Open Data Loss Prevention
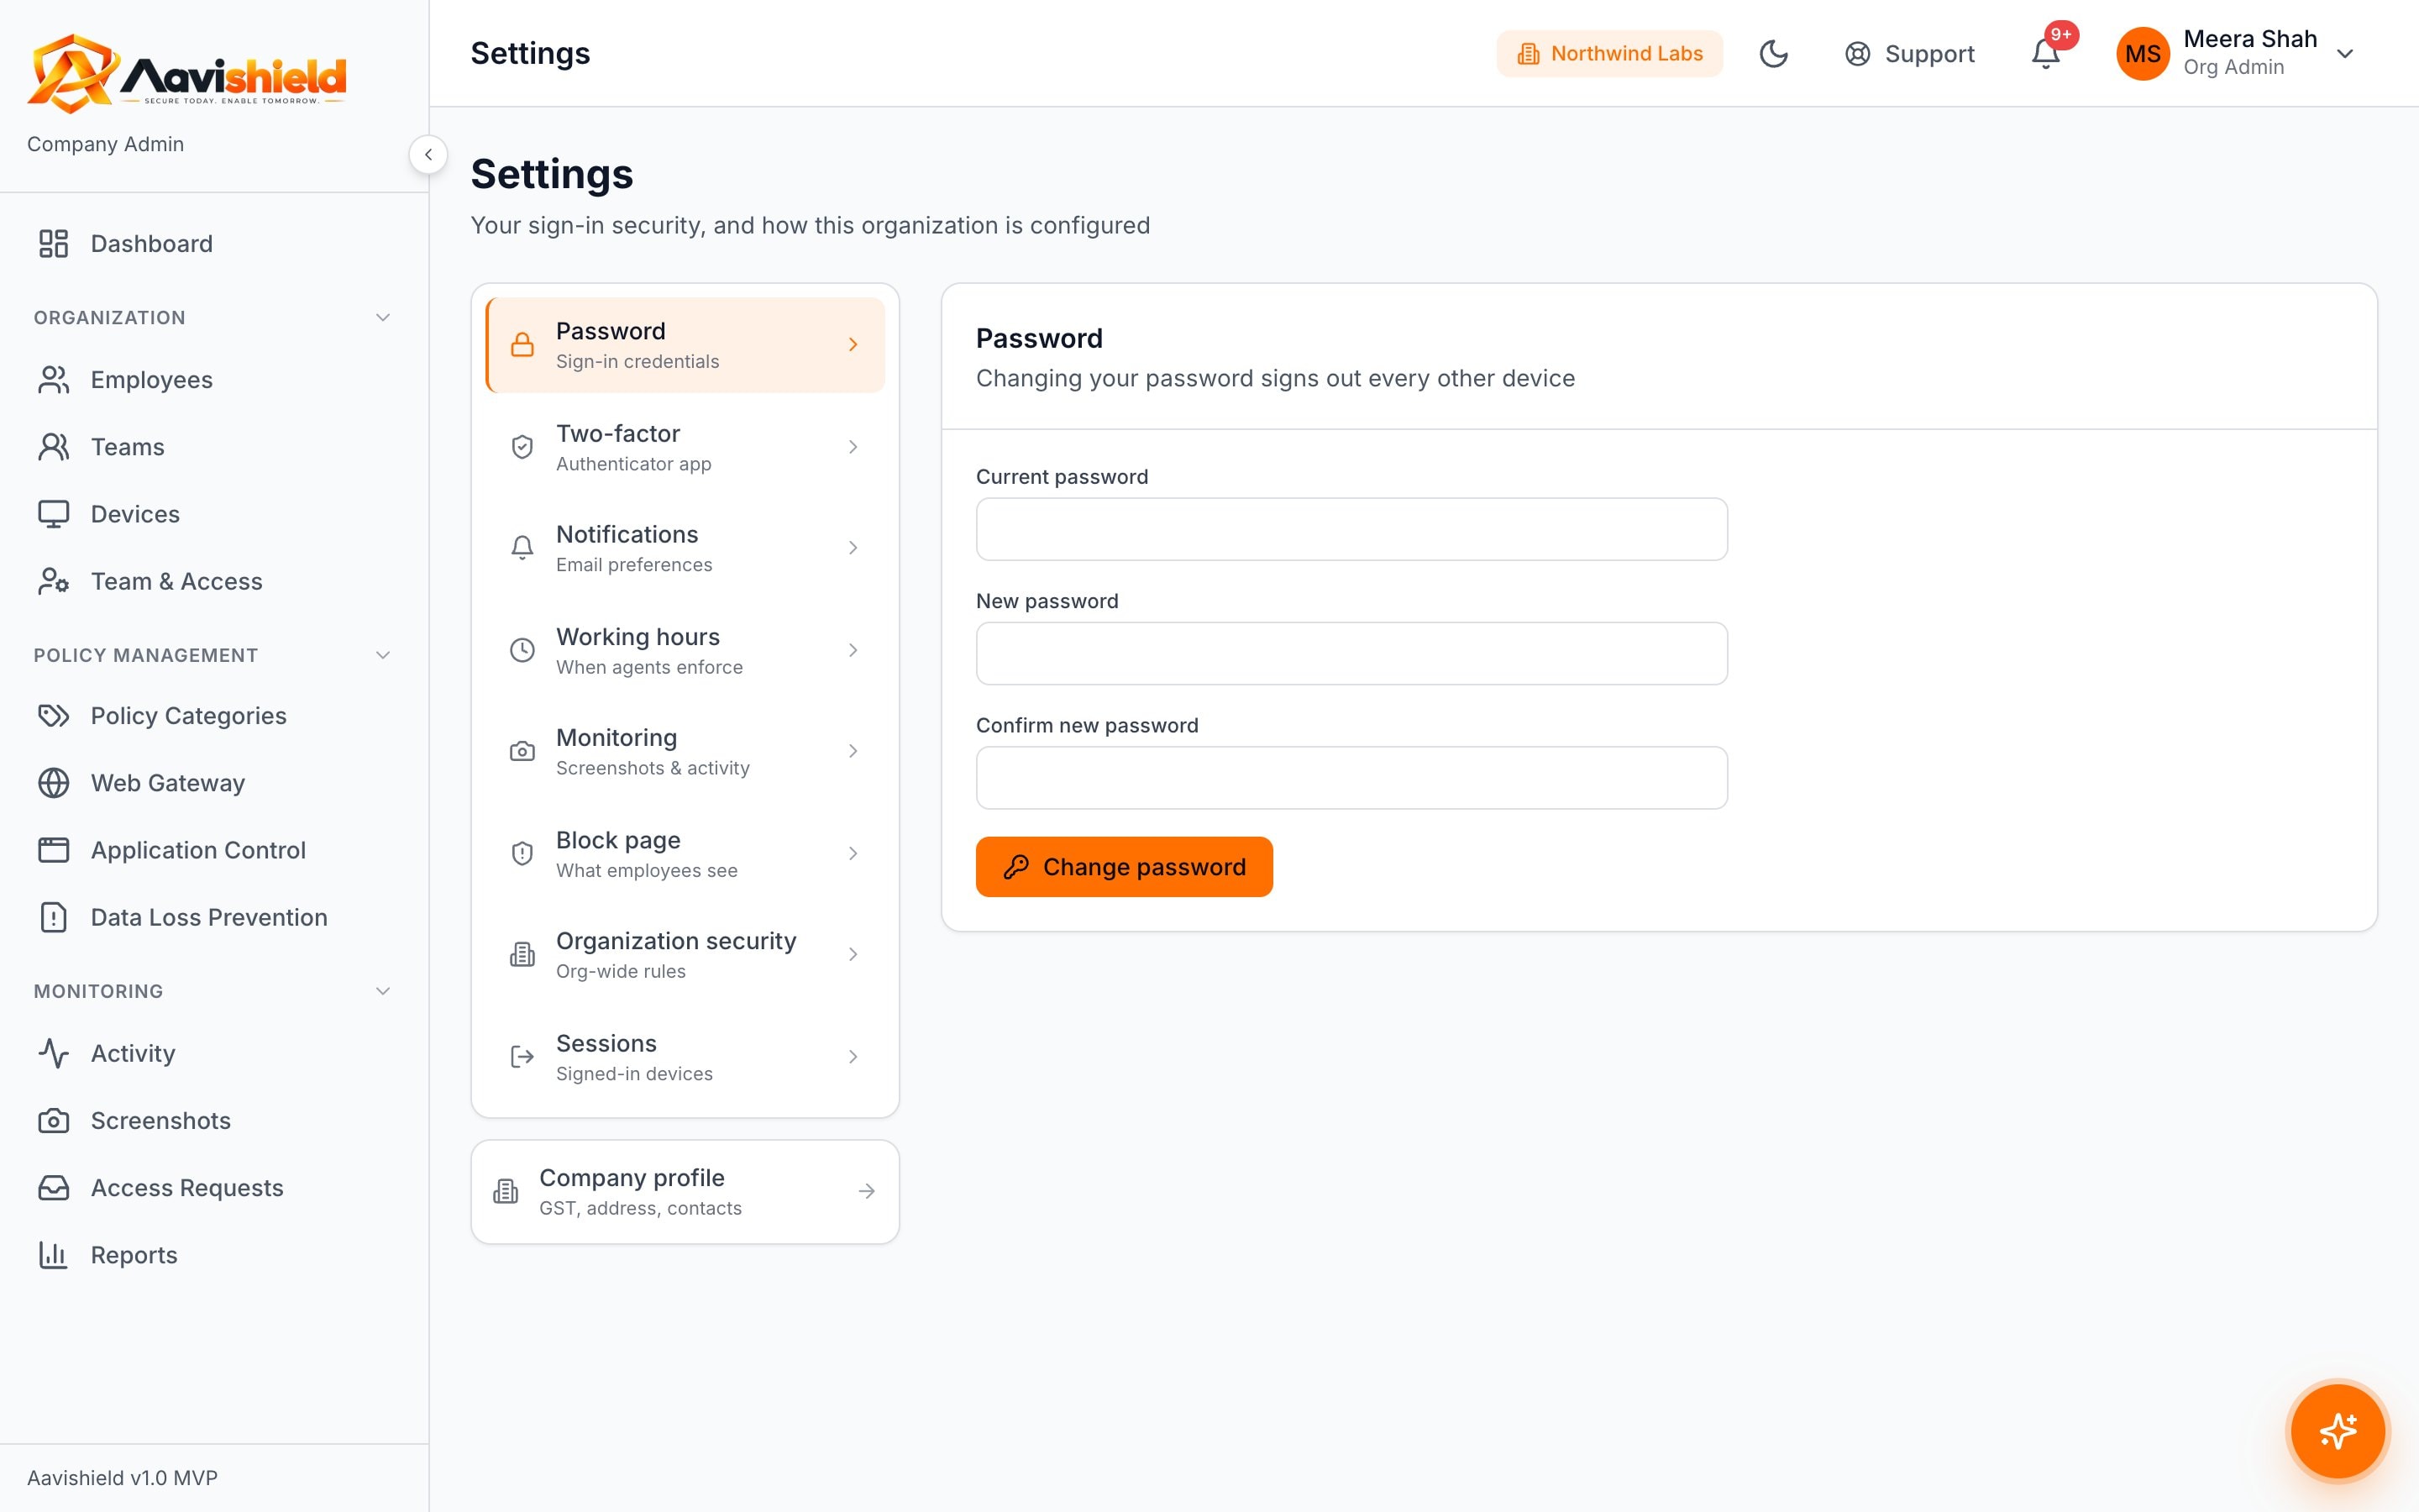Image resolution: width=2419 pixels, height=1512 pixels. pyautogui.click(x=214, y=917)
